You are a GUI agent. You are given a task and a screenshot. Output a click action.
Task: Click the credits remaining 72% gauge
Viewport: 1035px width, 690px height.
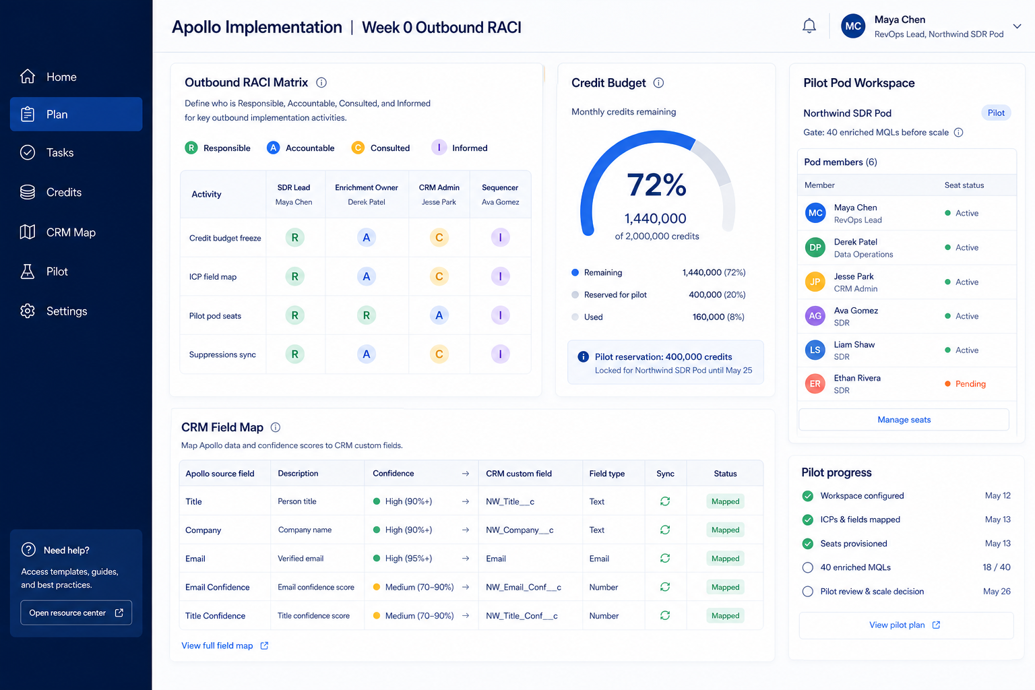pyautogui.click(x=657, y=185)
